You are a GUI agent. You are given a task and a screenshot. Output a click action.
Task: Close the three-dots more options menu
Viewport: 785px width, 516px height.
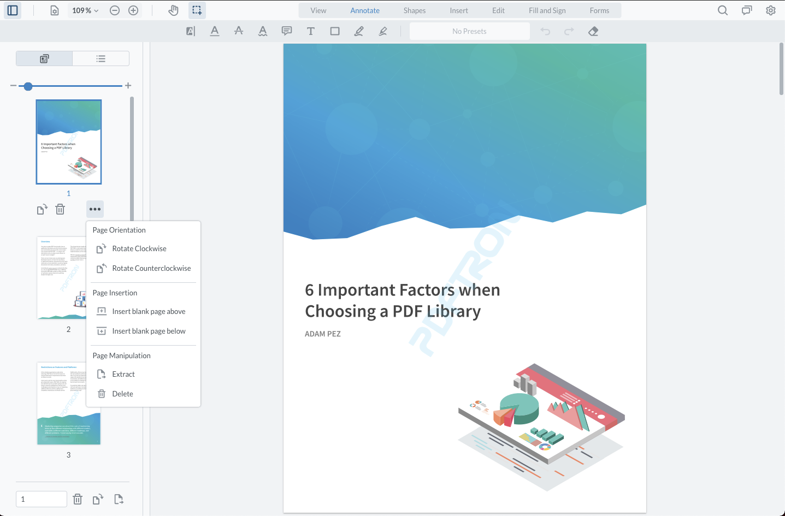click(95, 209)
